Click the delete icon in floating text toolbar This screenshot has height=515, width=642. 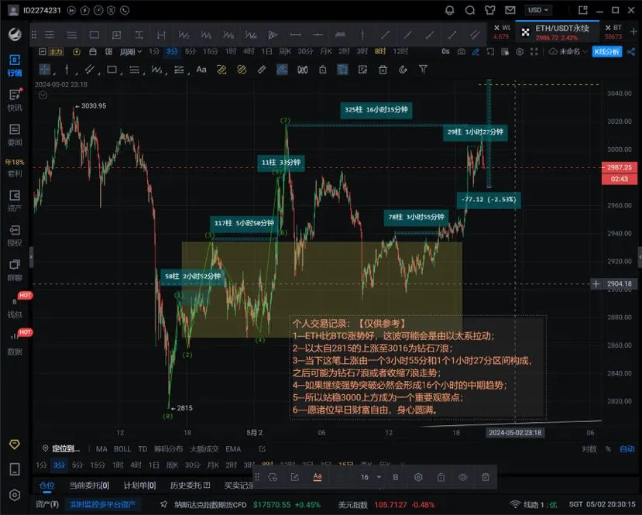click(x=486, y=477)
